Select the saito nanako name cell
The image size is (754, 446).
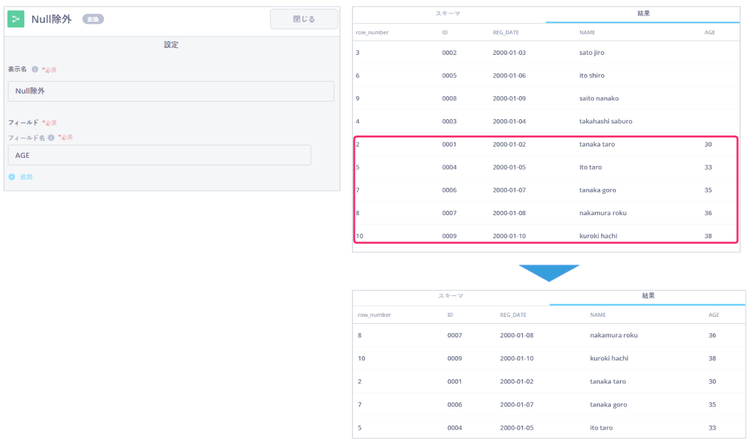coord(599,99)
